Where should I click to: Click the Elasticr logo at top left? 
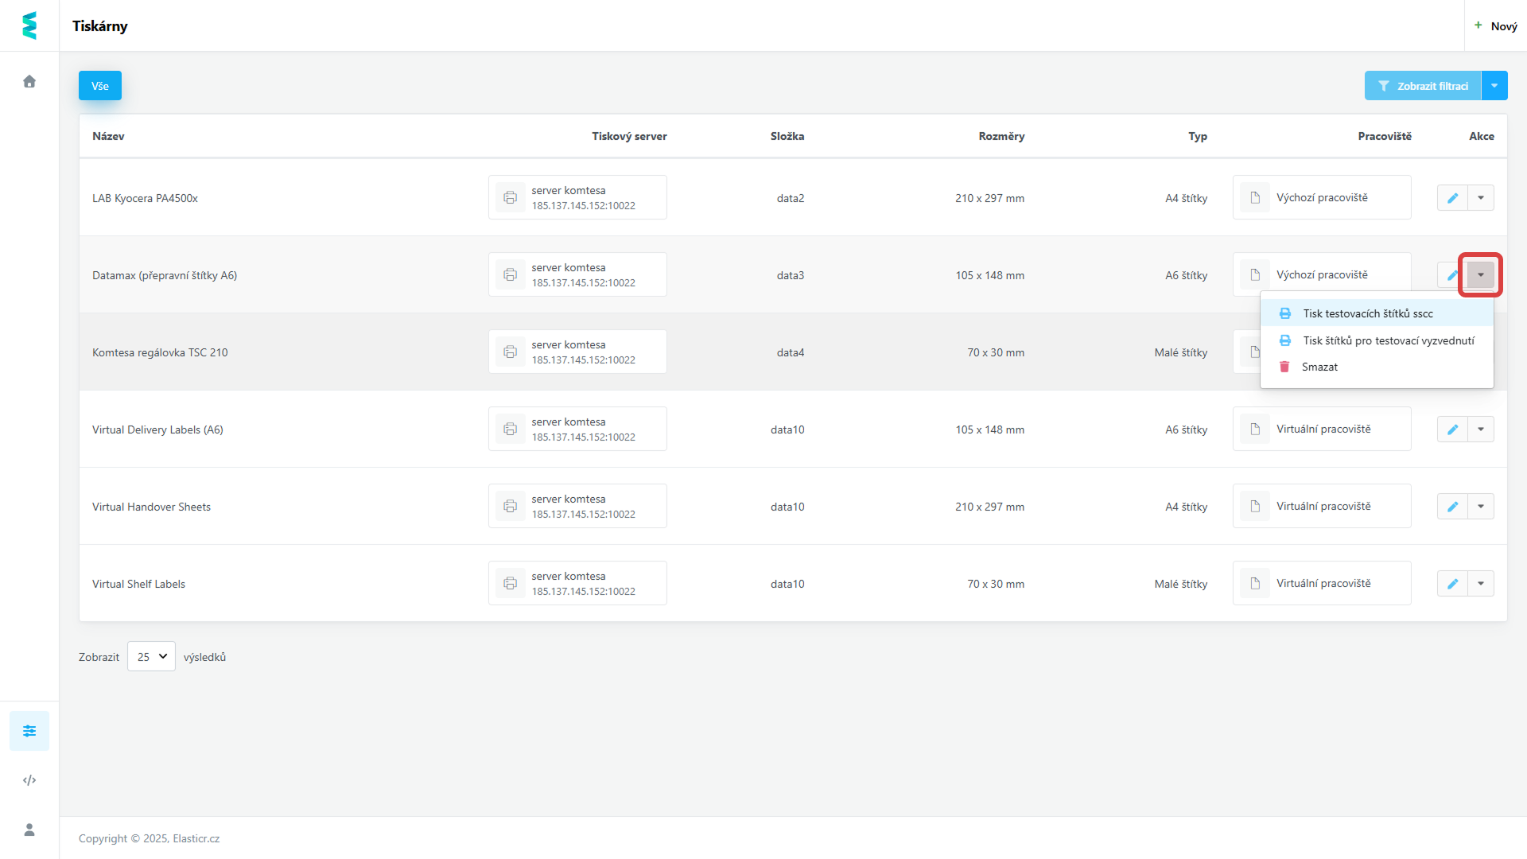click(x=29, y=25)
